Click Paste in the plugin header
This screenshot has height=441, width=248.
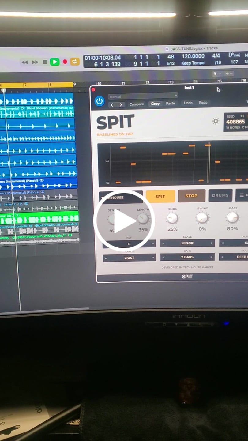pyautogui.click(x=171, y=103)
